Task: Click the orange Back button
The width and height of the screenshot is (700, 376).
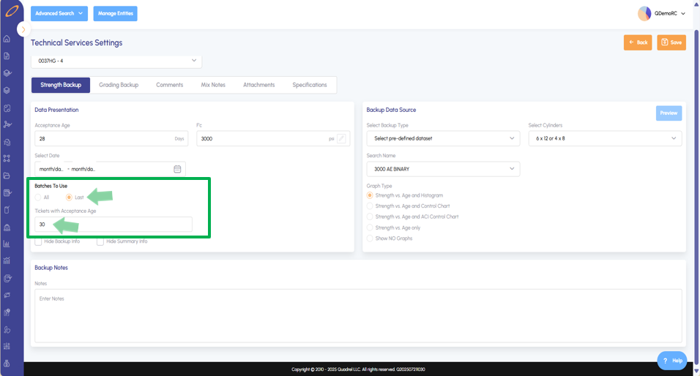Action: (638, 42)
